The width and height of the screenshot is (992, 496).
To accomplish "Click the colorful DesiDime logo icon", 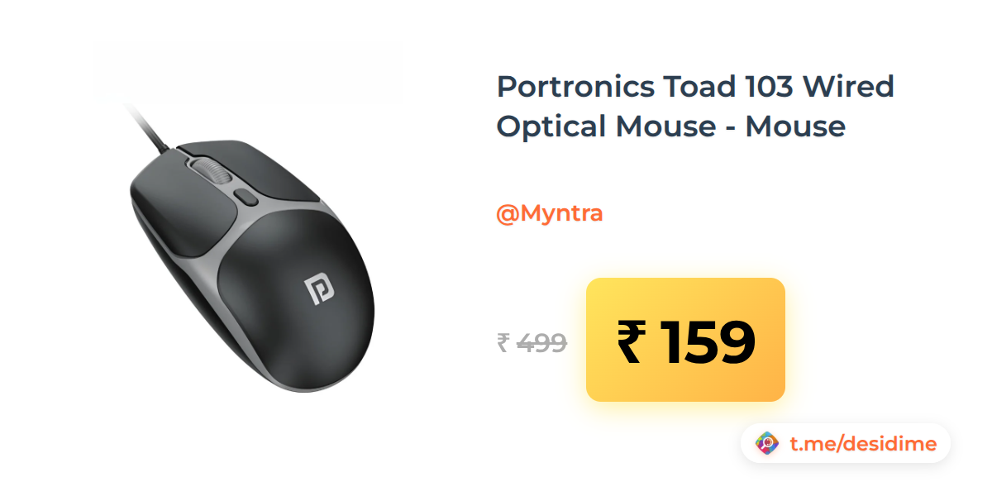I will (767, 444).
